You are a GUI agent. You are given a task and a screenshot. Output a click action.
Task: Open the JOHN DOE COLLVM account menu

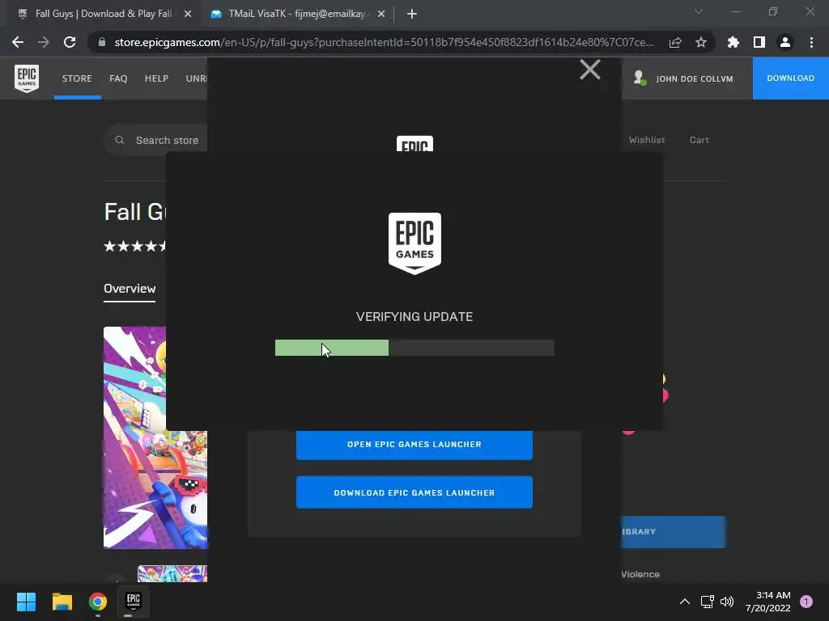683,78
